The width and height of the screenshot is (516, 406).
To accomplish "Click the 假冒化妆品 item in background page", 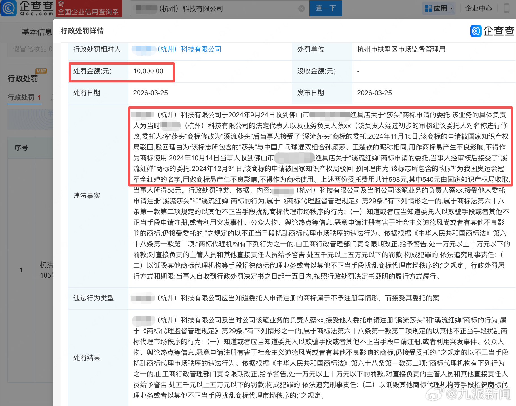I will 32,49.
